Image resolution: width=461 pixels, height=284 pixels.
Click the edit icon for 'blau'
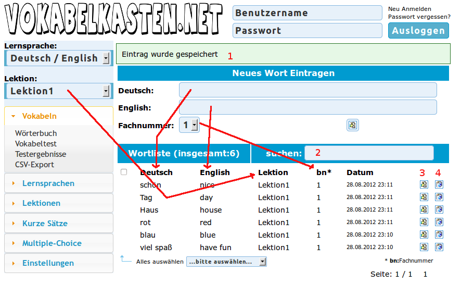coord(424,234)
